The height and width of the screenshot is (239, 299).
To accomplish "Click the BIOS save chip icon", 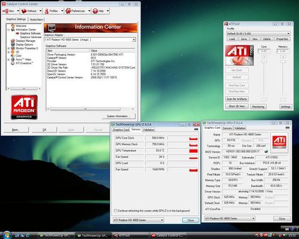I will [x=266, y=151].
